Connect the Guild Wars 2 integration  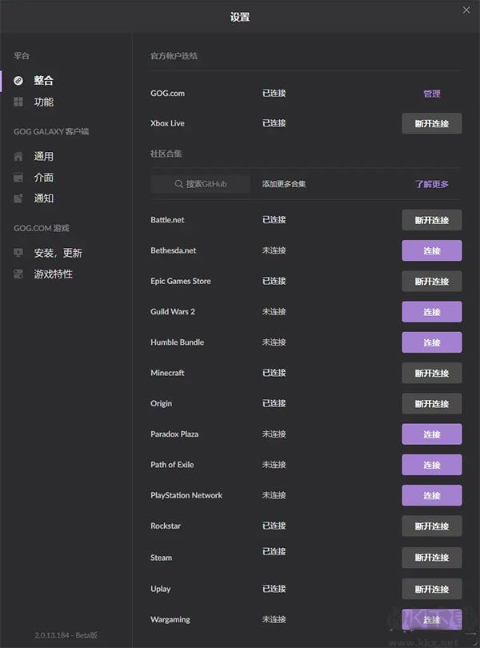coord(431,312)
